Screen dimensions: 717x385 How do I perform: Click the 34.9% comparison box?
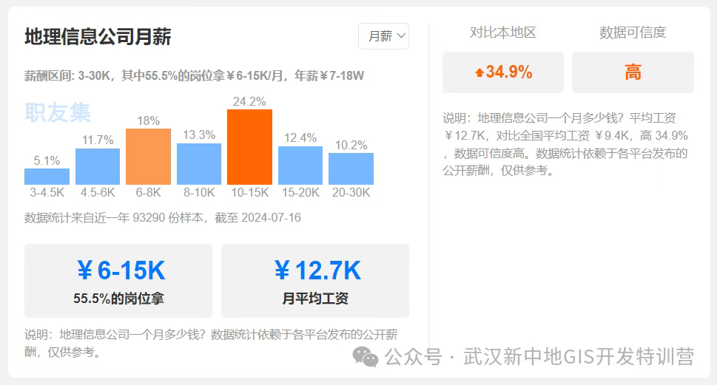pos(503,72)
